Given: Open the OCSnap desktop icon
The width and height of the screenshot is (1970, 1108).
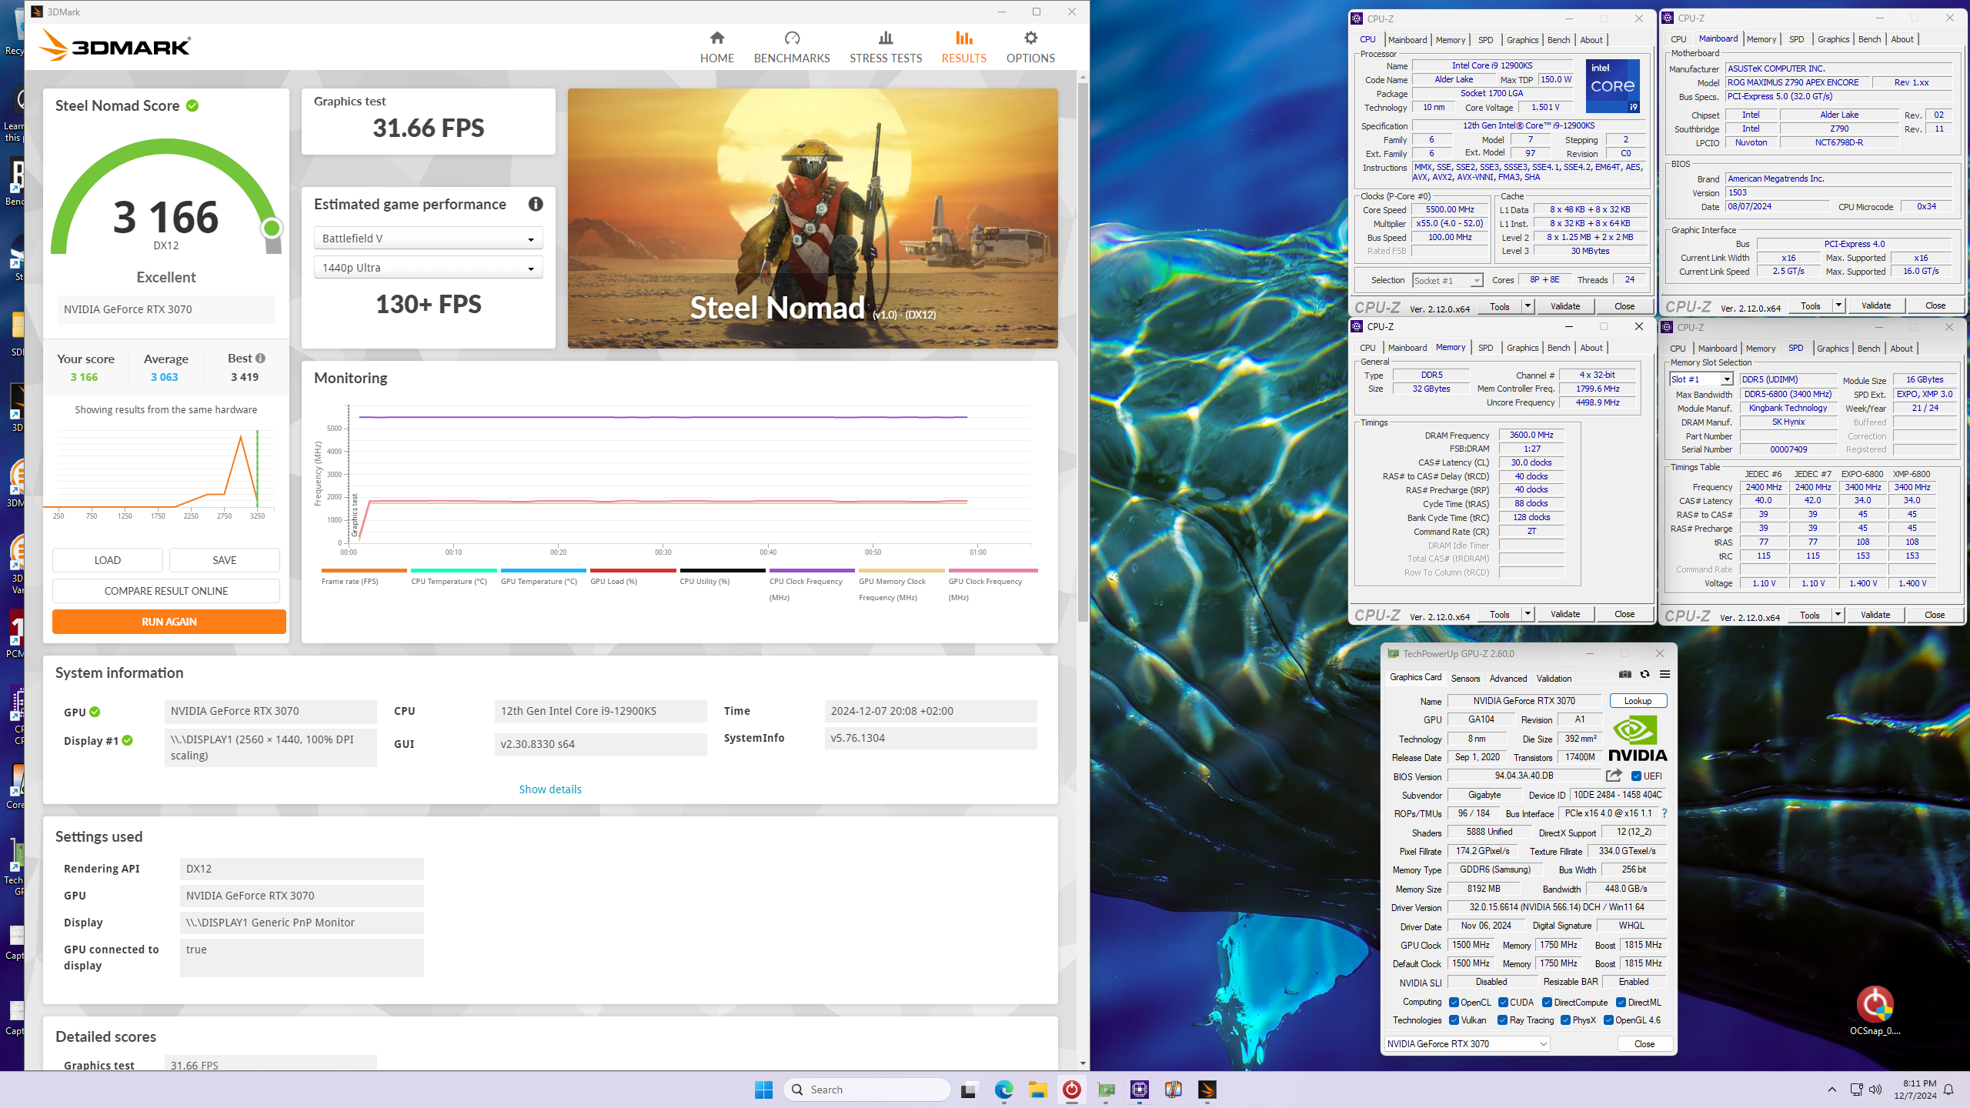Looking at the screenshot, I should (x=1875, y=1011).
